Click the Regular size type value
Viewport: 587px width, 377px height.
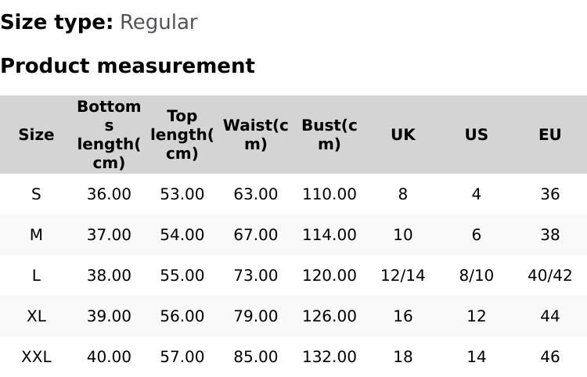(x=158, y=22)
